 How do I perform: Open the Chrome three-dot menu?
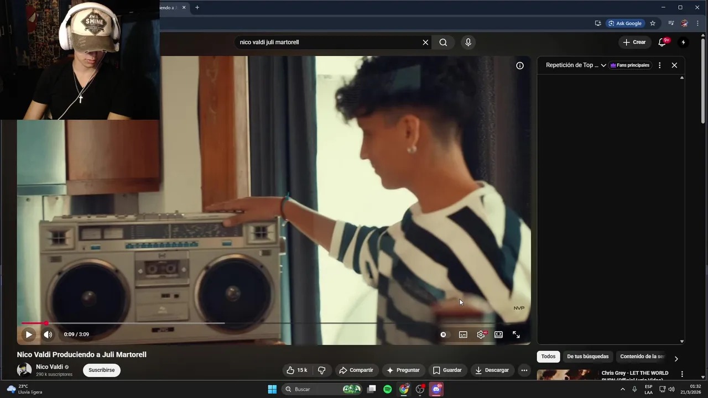point(697,23)
